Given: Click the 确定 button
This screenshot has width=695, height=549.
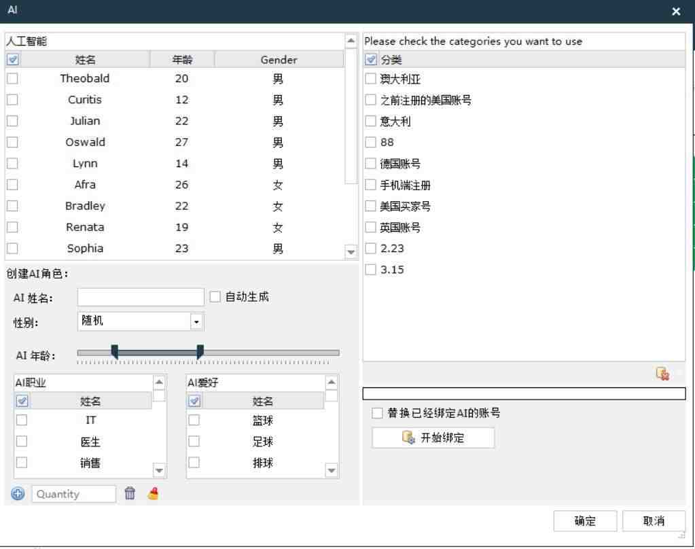Looking at the screenshot, I should point(585,520).
